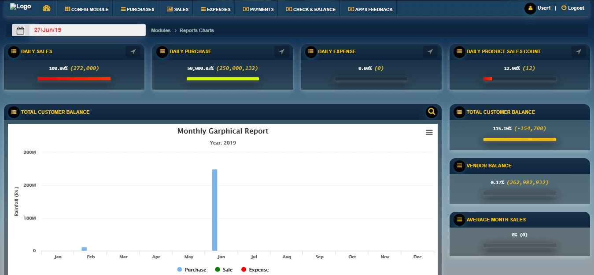This screenshot has height=275, width=594.
Task: Open the chart hamburger export menu
Action: 429,132
